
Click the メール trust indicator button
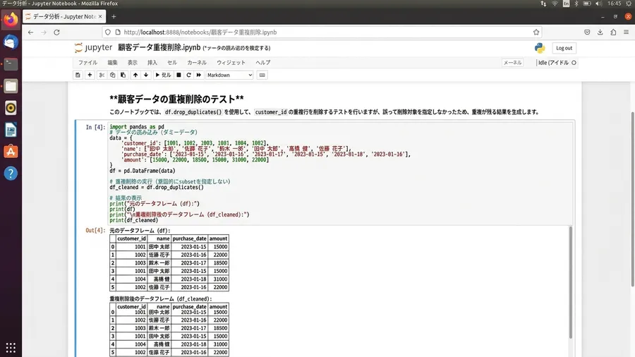tap(512, 63)
